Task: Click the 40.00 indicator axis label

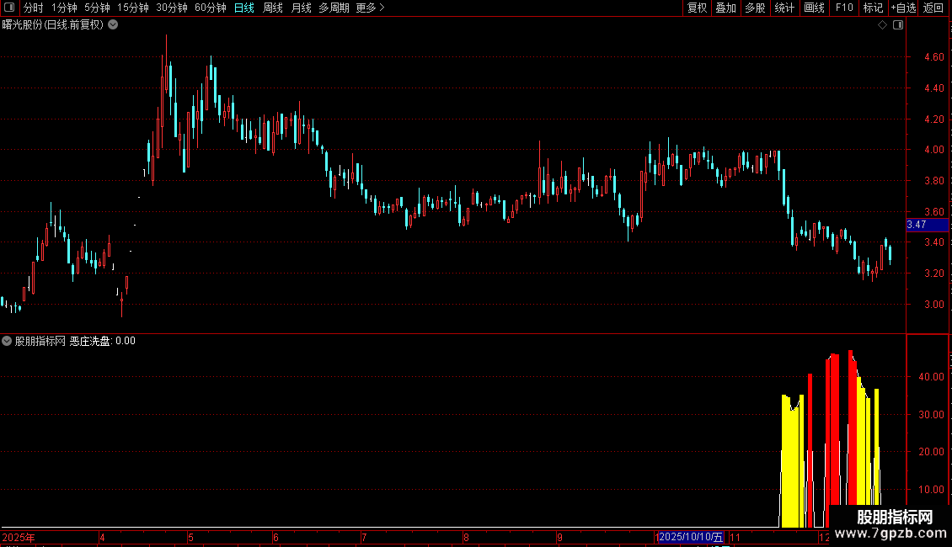Action: pos(931,377)
